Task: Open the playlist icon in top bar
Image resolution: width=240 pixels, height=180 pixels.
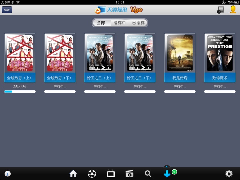Action: click(x=220, y=10)
